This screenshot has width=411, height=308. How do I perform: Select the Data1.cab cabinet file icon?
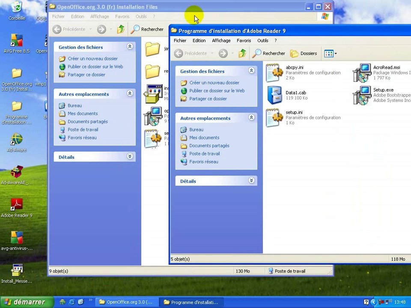click(x=274, y=95)
